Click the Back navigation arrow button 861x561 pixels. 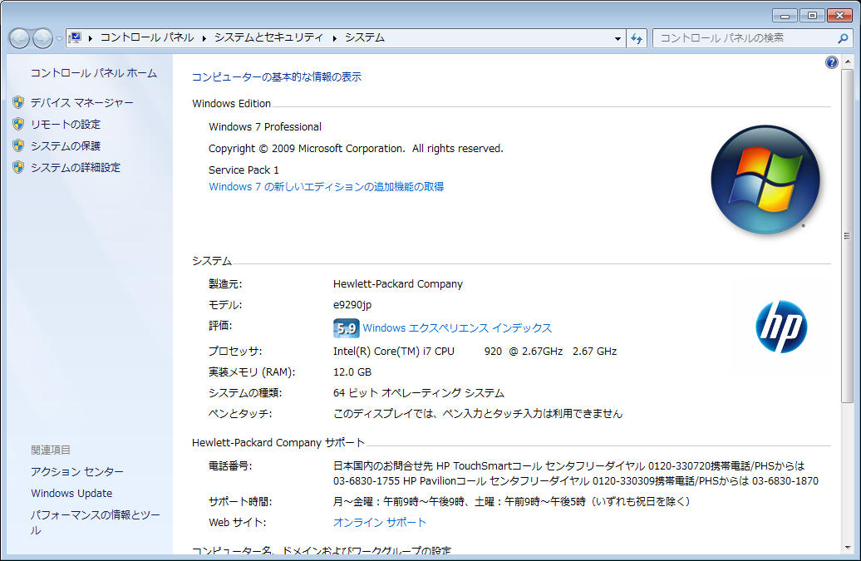click(19, 38)
